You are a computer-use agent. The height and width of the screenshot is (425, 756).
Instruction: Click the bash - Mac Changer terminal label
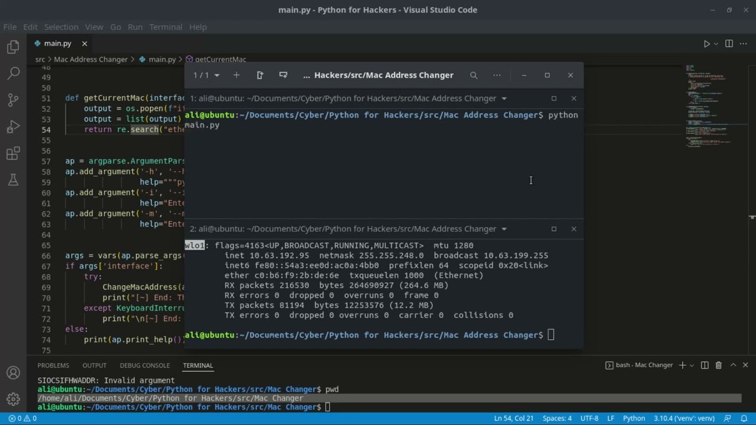pos(639,365)
